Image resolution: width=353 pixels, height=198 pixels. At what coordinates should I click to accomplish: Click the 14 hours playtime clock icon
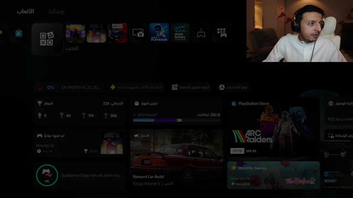tap(39, 151)
